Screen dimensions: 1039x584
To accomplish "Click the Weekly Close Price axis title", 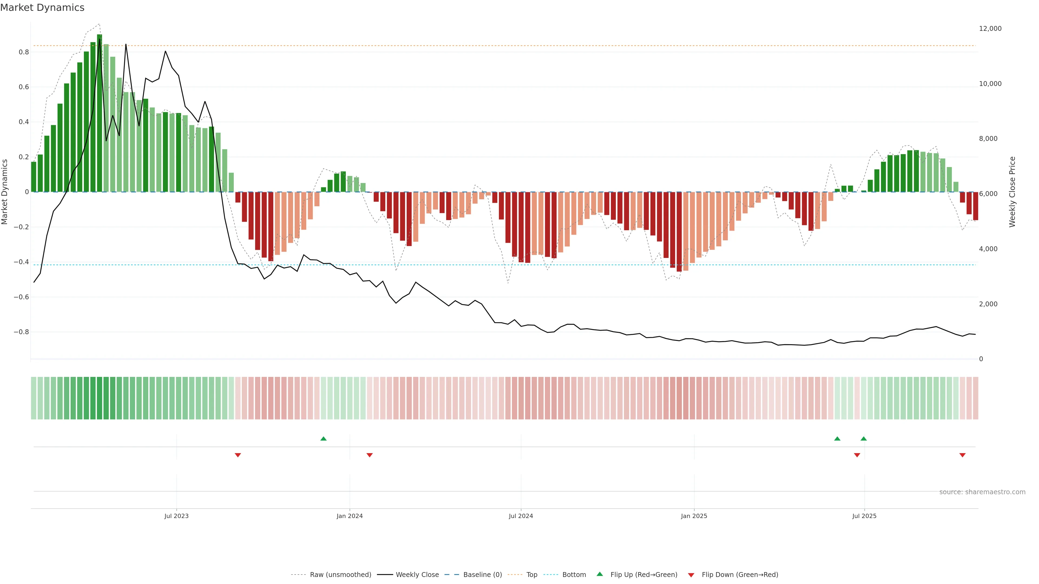I will (1012, 192).
